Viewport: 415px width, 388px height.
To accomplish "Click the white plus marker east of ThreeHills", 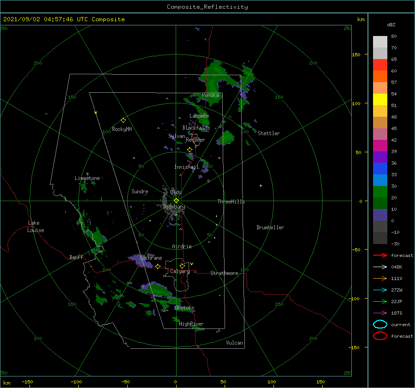I will (x=261, y=185).
